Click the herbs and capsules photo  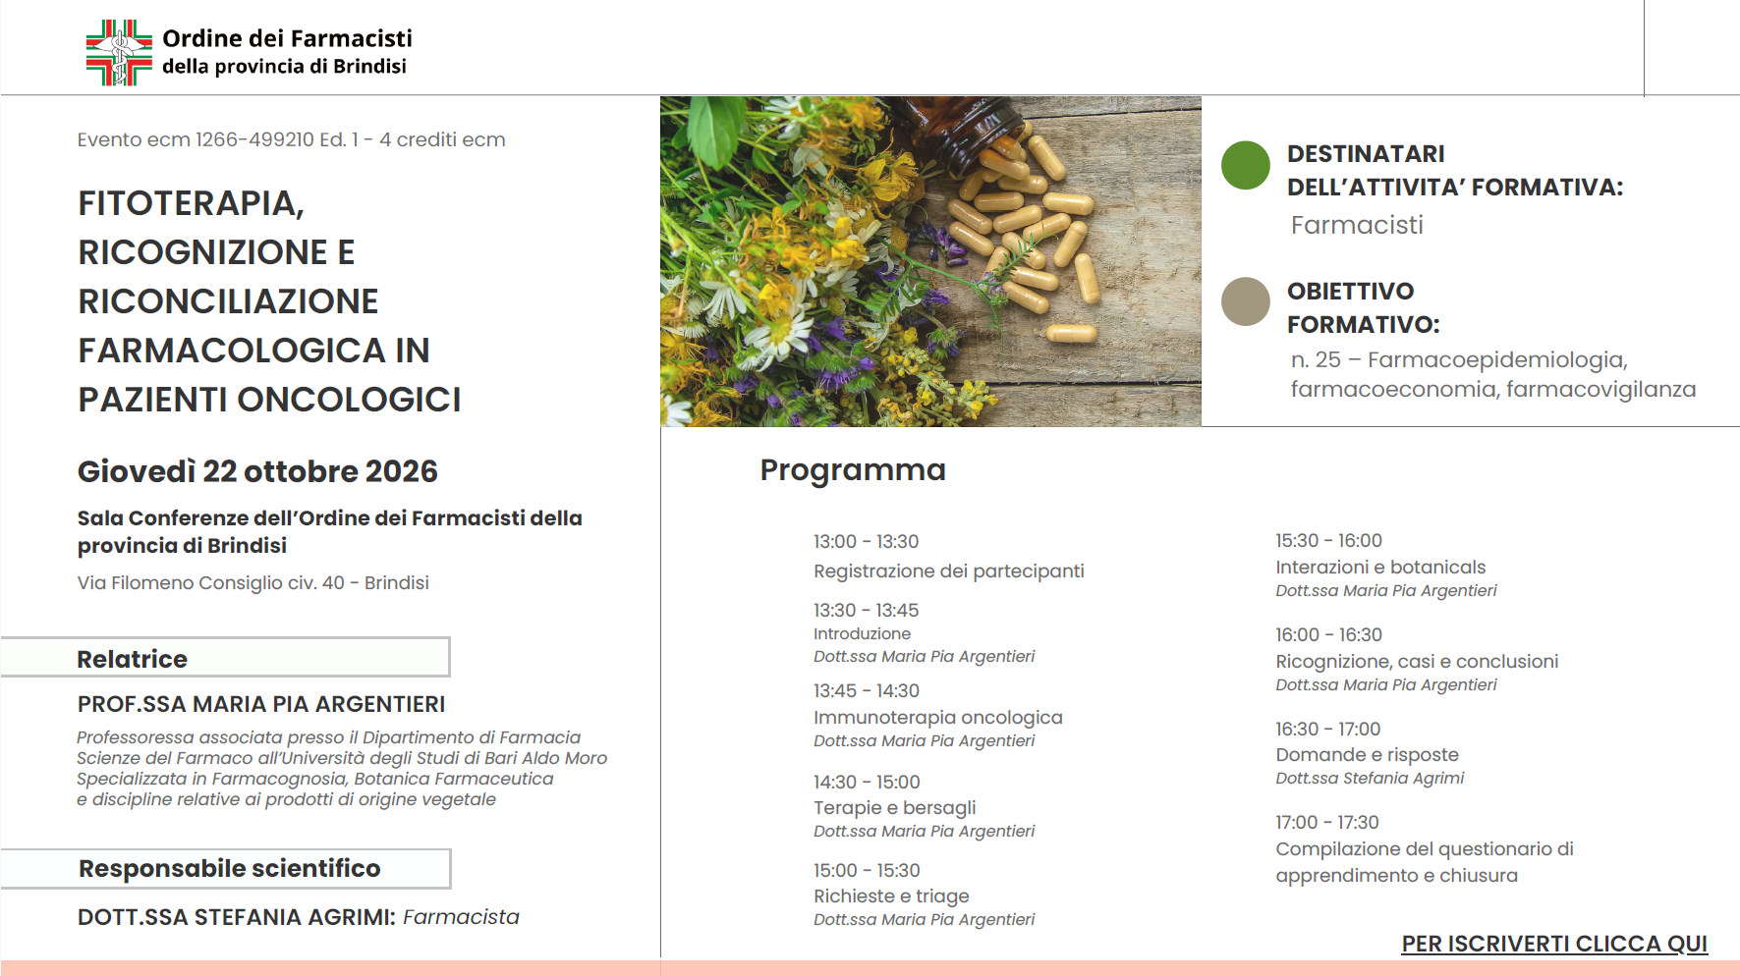click(x=930, y=261)
